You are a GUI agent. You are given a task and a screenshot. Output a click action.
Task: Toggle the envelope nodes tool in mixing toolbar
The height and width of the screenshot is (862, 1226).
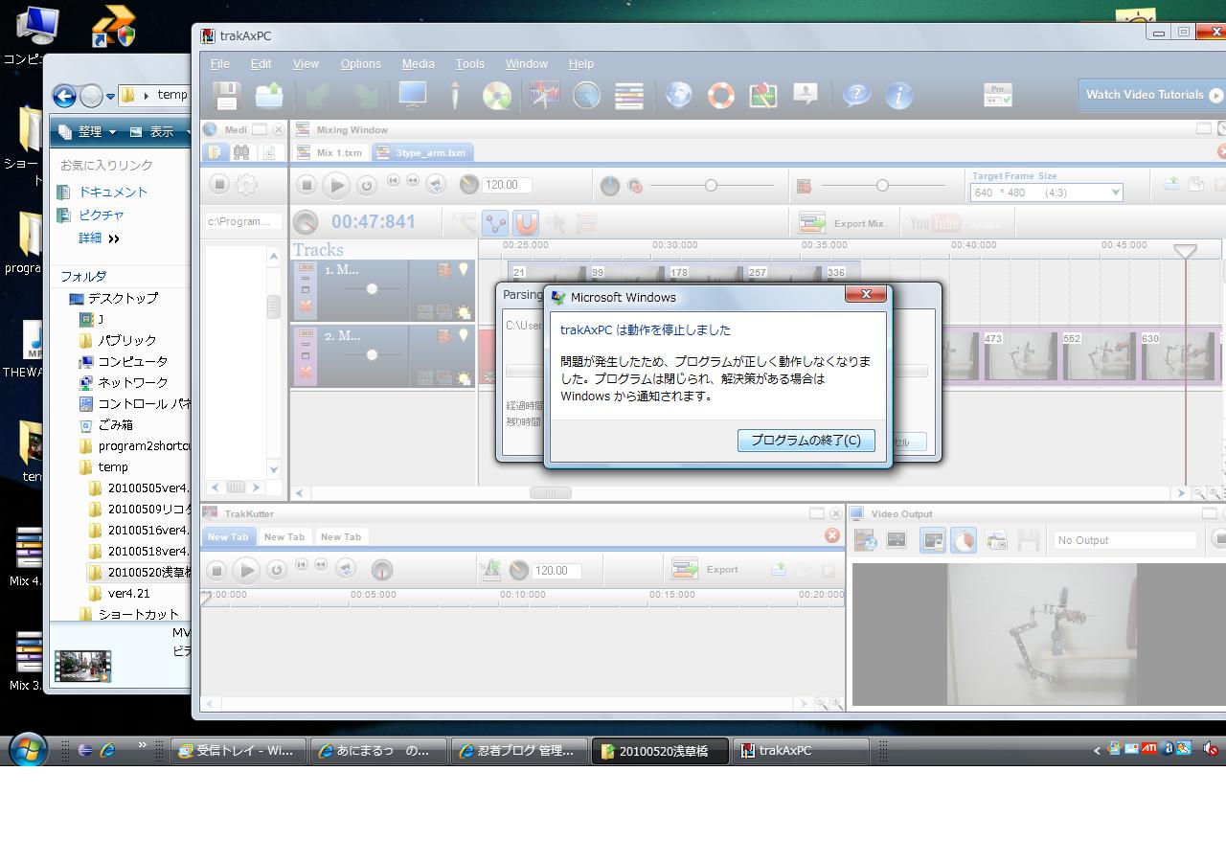(495, 223)
